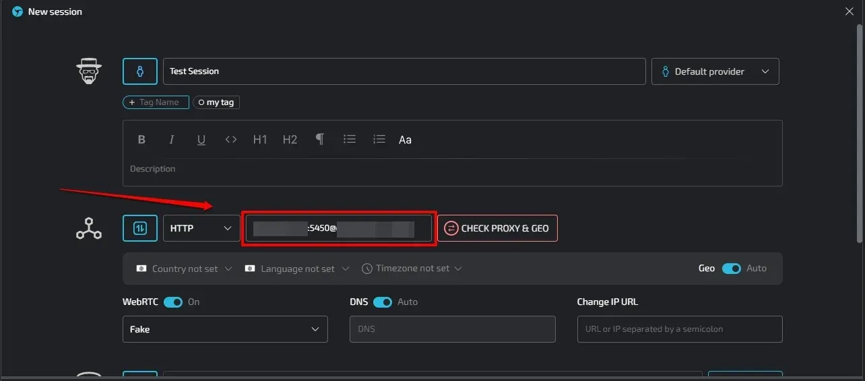Open the Default provider dropdown

(x=715, y=71)
